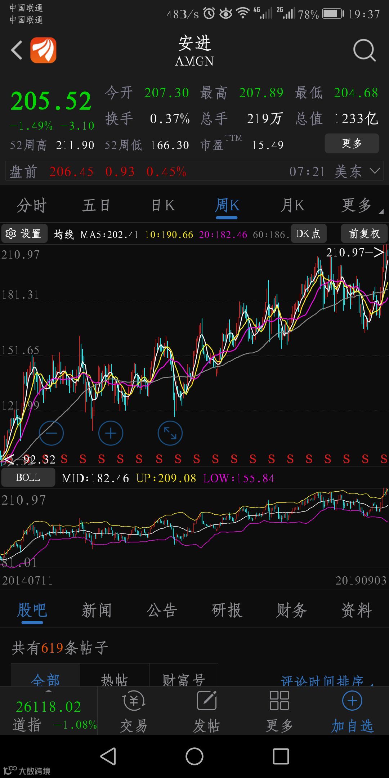The height and width of the screenshot is (778, 389).
Task: Zoom out the chart with minus icon
Action: (51, 433)
